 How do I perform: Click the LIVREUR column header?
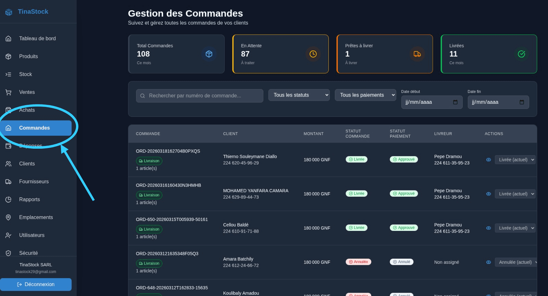pyautogui.click(x=443, y=134)
